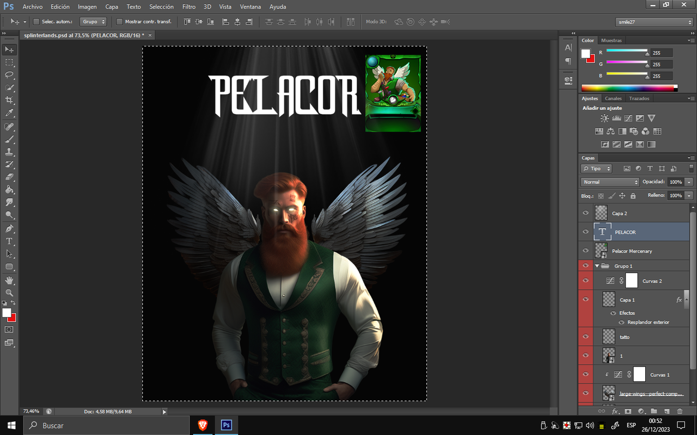Open the Opacidad slider dropdown arrow

[689, 182]
